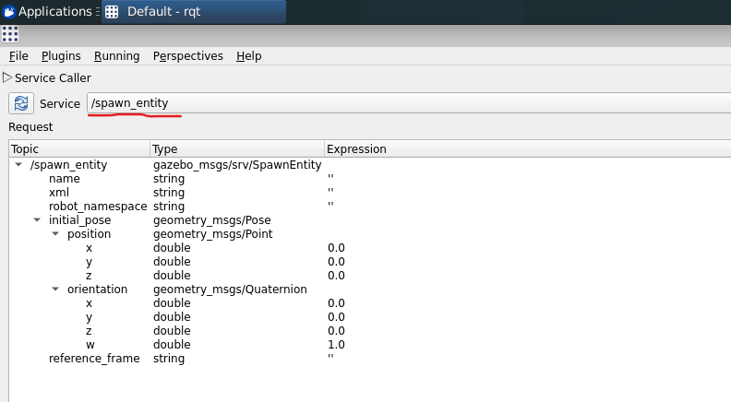Open the Plugins menu
This screenshot has height=402, width=731.
tap(61, 56)
